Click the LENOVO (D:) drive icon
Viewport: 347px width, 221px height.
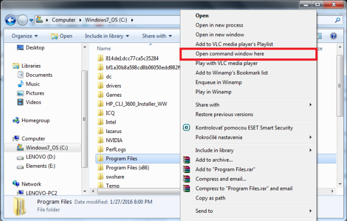click(x=20, y=158)
